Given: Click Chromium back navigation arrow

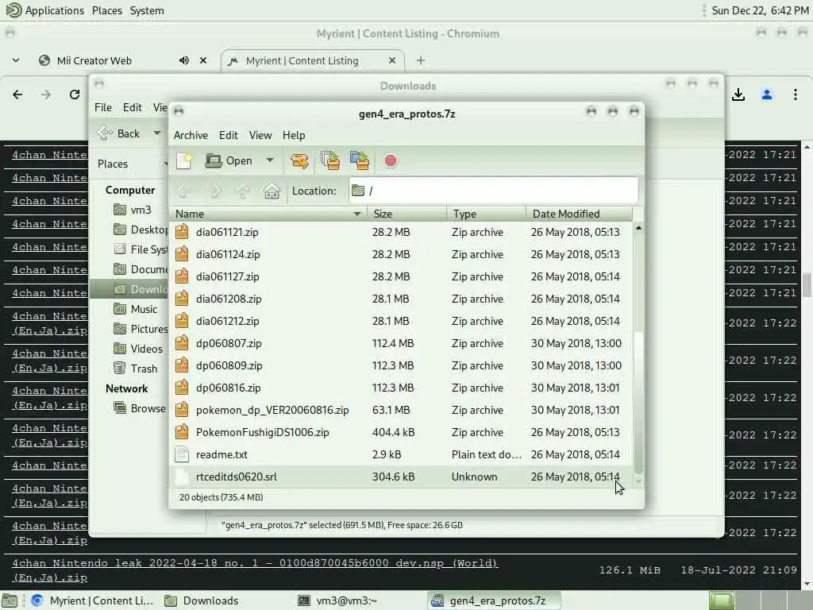Looking at the screenshot, I should click(17, 95).
